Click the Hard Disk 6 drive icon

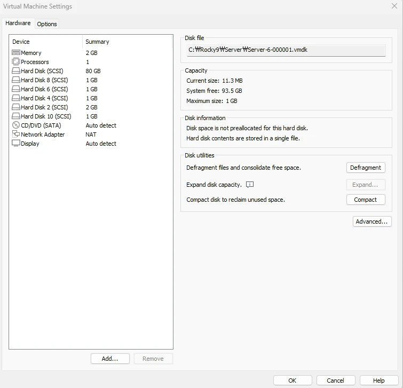[x=15, y=89]
